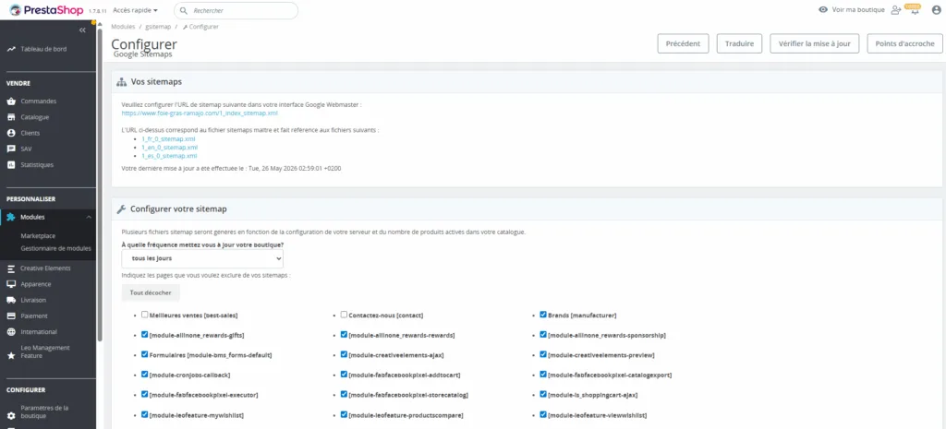Screen dimensions: 946x429
Task: Uncheck module-ls_shoppingcart-ajax checkbox
Action: [543, 394]
